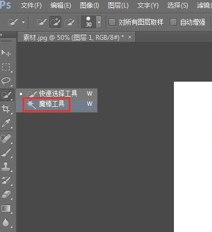Click the current tool preset icon
Viewport: 212px width, 232px height.
(x=13, y=22)
